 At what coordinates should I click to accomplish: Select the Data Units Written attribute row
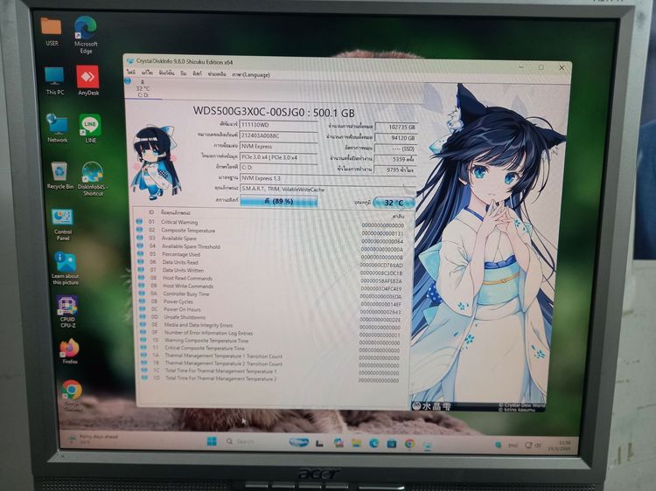point(270,270)
